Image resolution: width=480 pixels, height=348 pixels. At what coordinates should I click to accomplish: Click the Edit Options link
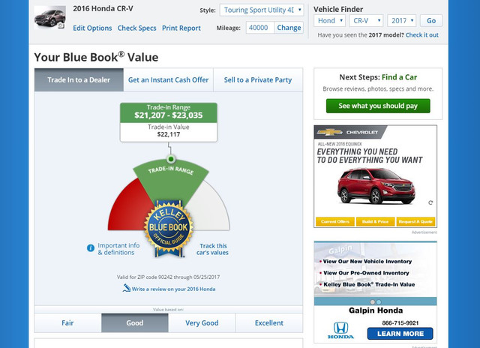click(92, 28)
